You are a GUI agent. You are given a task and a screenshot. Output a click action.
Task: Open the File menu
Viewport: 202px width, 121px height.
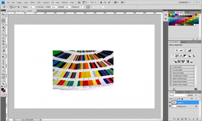[8, 2]
